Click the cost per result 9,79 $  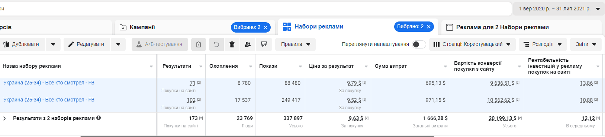[x=354, y=83]
